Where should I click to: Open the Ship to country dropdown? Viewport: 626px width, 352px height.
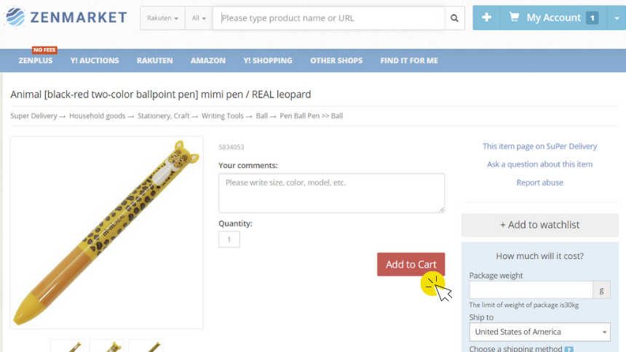point(540,332)
